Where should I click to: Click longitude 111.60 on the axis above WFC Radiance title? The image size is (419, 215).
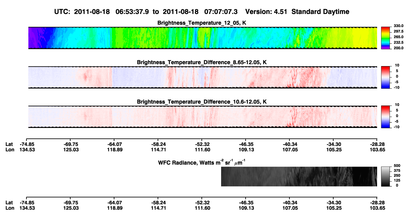point(202,150)
